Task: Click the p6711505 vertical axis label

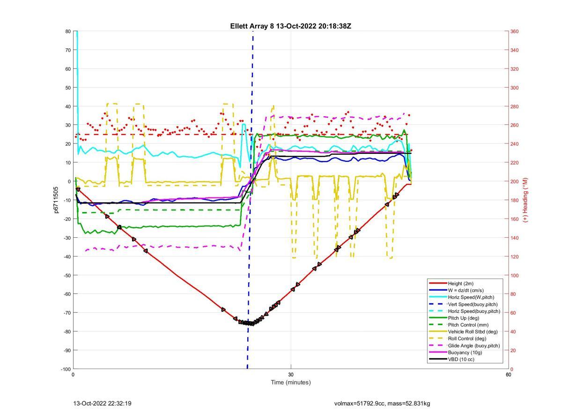Action: (56, 200)
